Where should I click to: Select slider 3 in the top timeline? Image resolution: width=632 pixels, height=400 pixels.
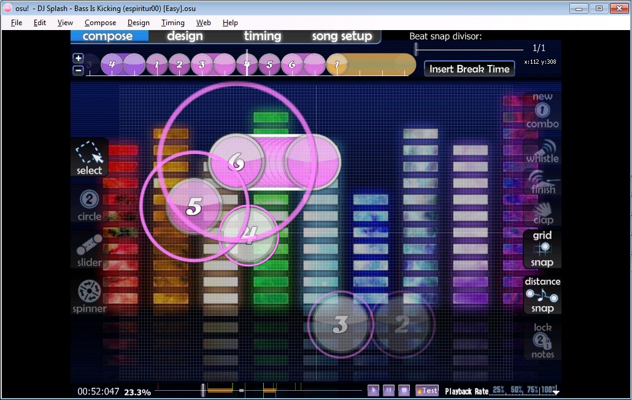click(213, 64)
